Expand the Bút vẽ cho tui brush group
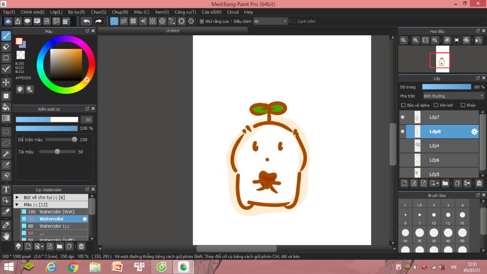487x274 pixels. [17, 197]
